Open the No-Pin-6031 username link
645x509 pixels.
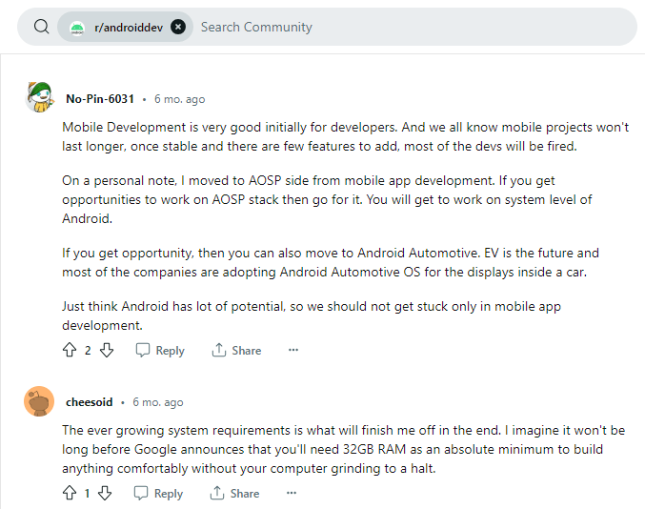click(100, 99)
